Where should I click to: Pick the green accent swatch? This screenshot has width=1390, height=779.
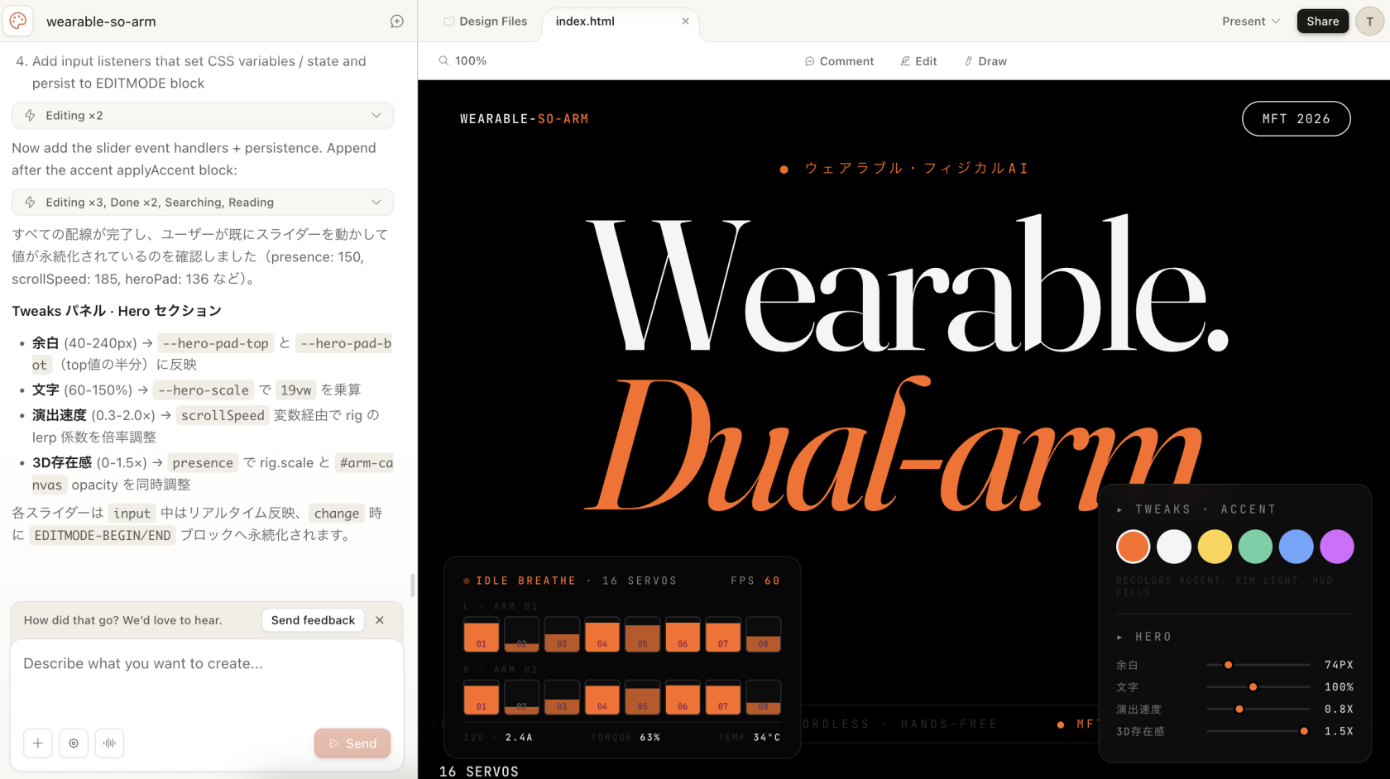1255,547
